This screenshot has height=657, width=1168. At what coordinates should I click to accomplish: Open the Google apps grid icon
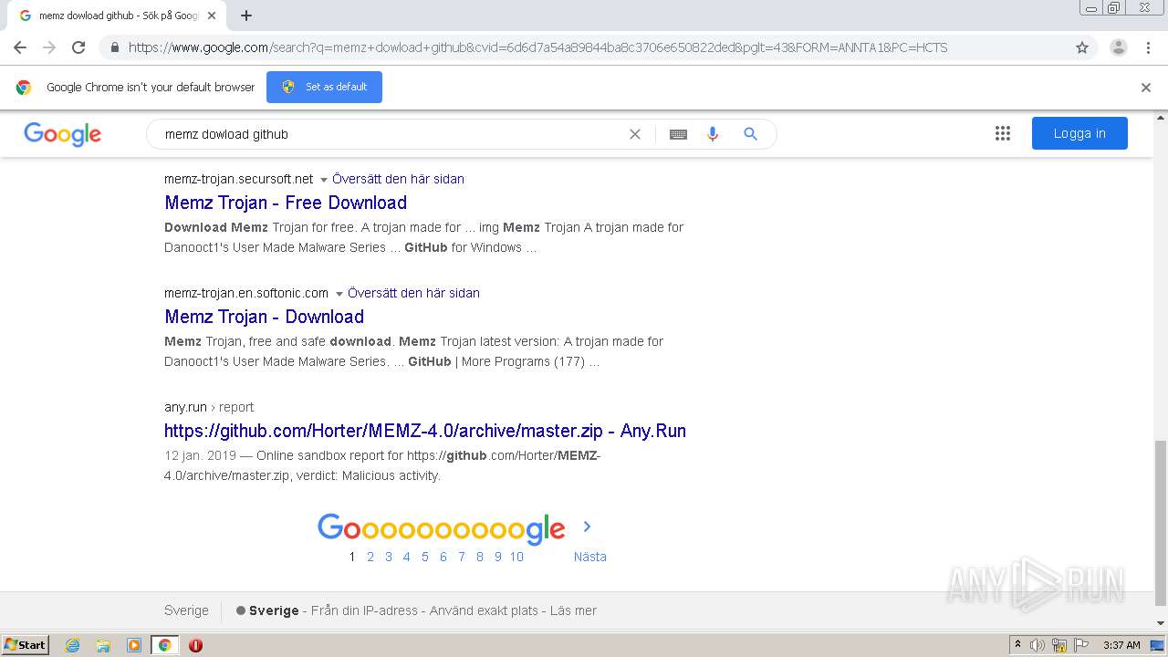click(1003, 133)
